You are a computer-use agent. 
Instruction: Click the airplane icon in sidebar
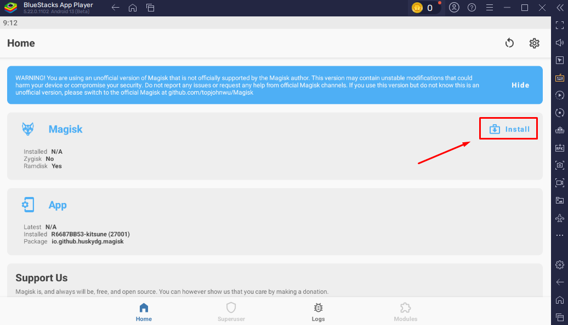click(x=560, y=218)
